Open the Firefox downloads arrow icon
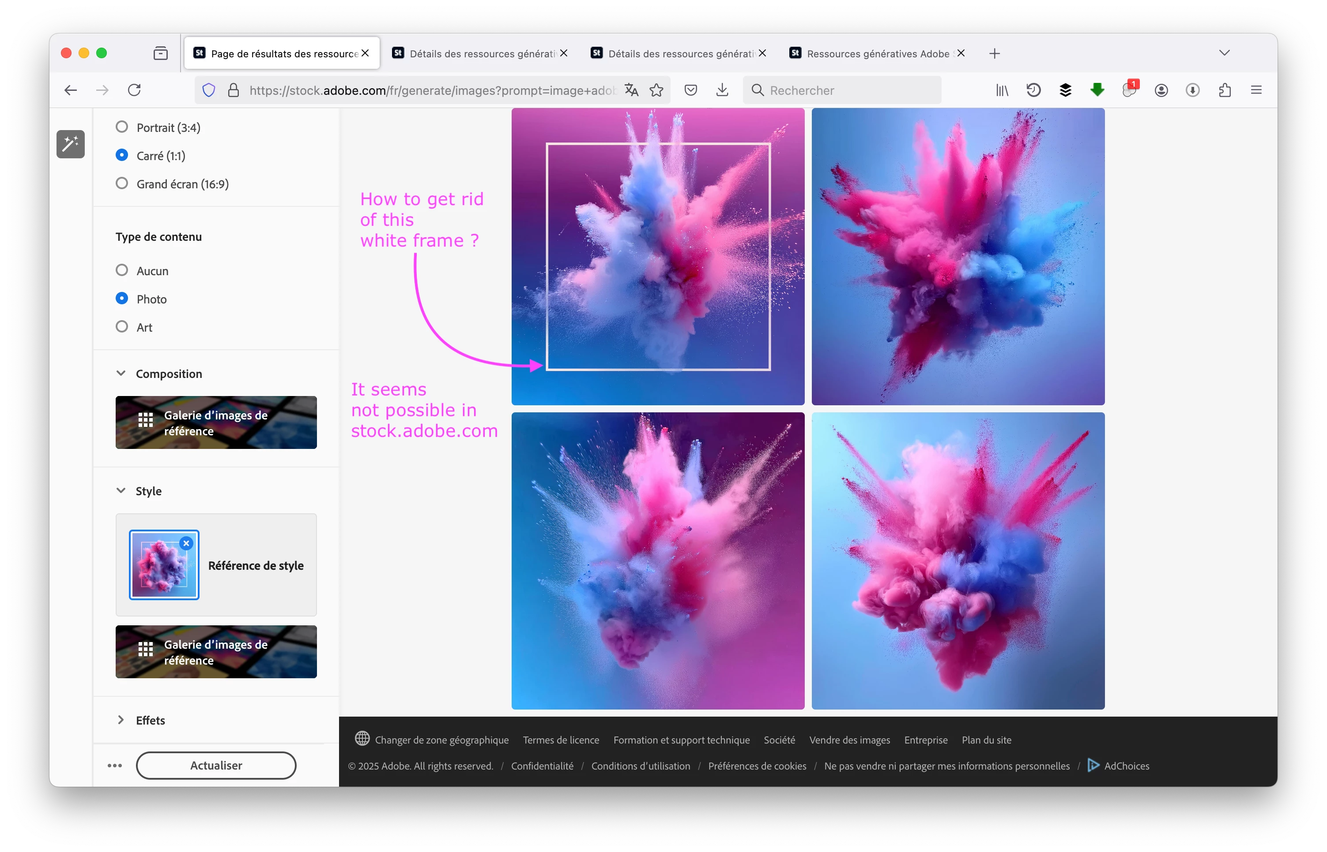 coord(722,90)
